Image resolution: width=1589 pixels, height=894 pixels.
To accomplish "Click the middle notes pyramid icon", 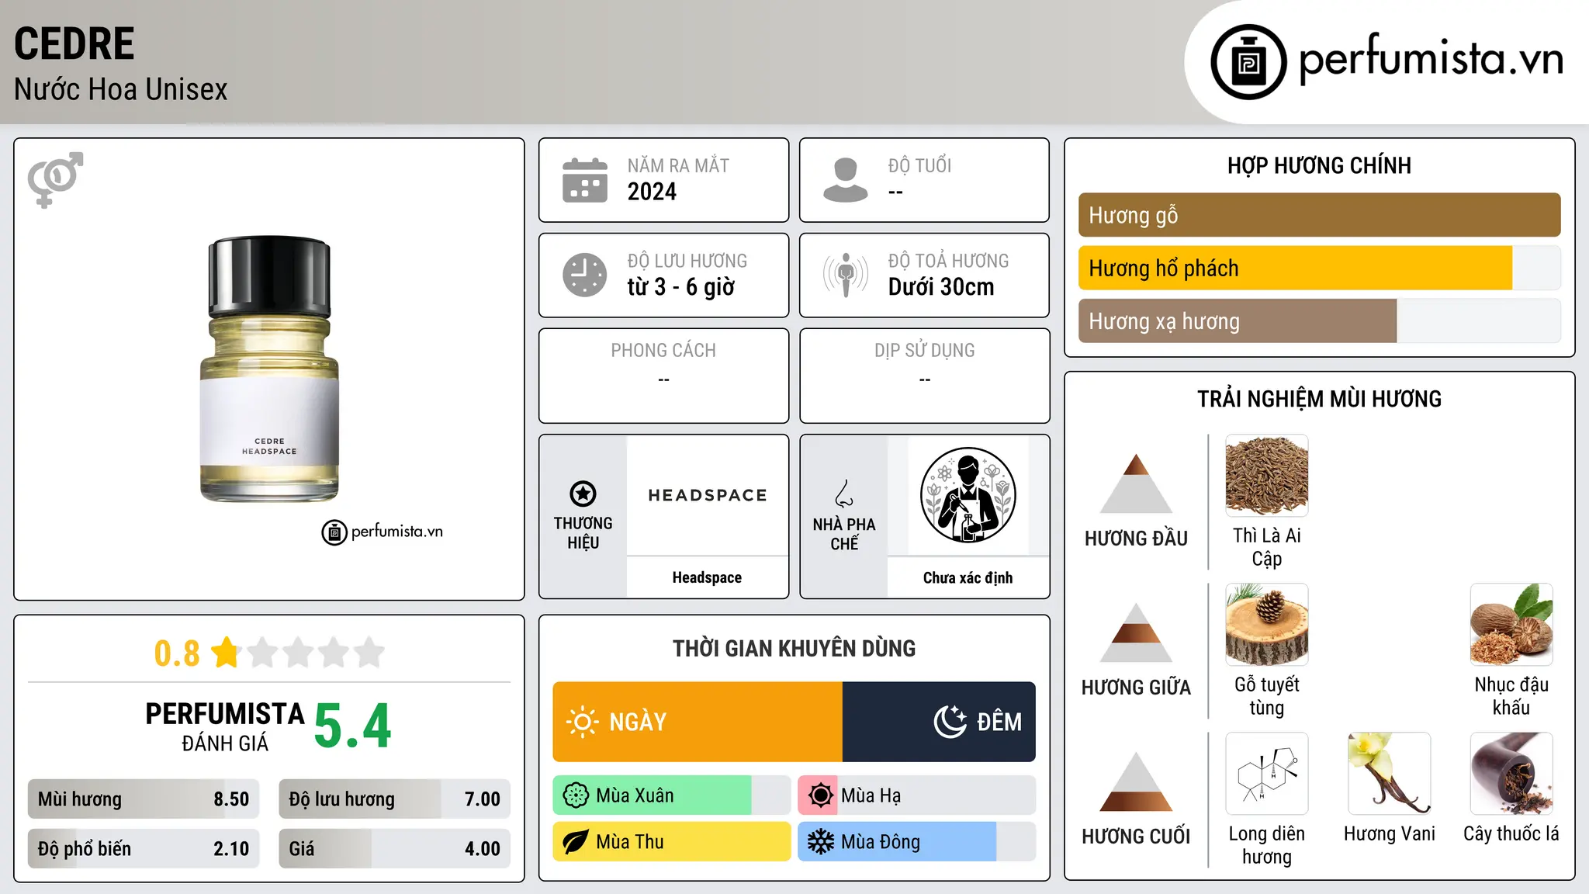I will (x=1136, y=632).
